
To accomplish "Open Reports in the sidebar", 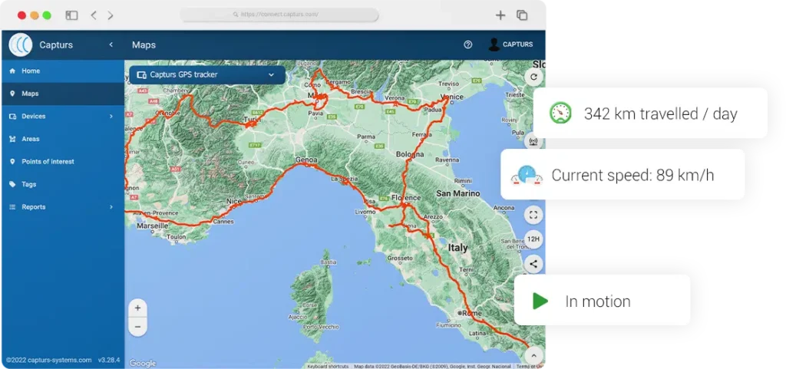I will click(63, 207).
